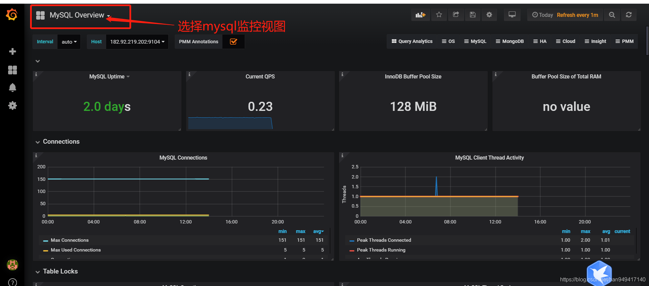The width and height of the screenshot is (649, 286).
Task: Open the Host 182.92.219.202:9104 dropdown
Action: tap(137, 42)
